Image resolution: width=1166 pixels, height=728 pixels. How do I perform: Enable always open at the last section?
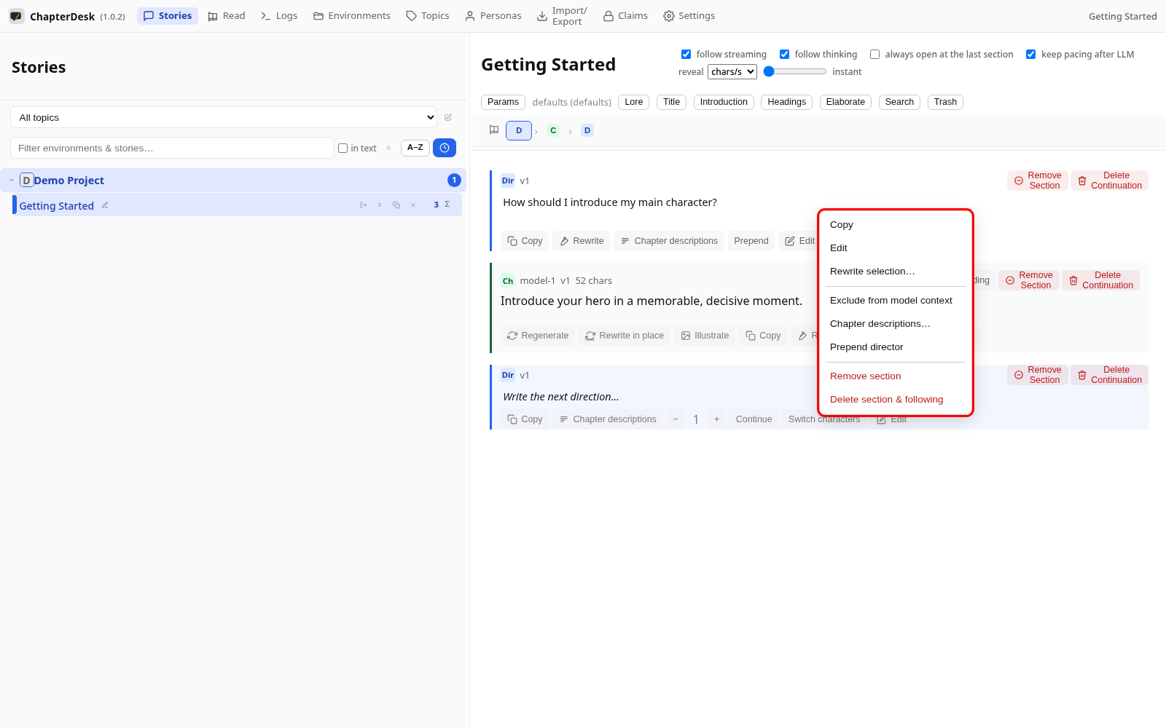pyautogui.click(x=875, y=54)
